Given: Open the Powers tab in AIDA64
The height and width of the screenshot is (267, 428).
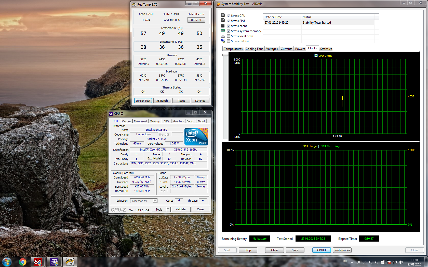Looking at the screenshot, I should click(300, 49).
